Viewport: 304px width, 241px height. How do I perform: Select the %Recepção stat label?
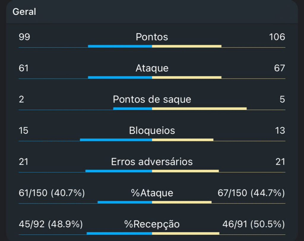(152, 224)
